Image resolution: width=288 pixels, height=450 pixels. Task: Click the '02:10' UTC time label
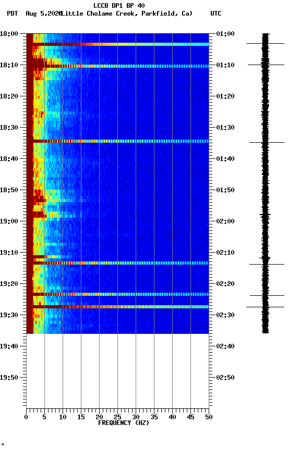point(225,253)
